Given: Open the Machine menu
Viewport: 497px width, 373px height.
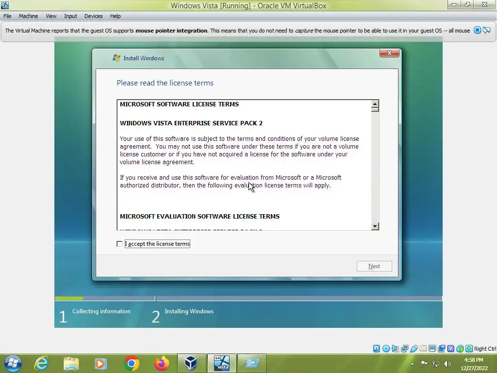Looking at the screenshot, I should click(x=28, y=16).
